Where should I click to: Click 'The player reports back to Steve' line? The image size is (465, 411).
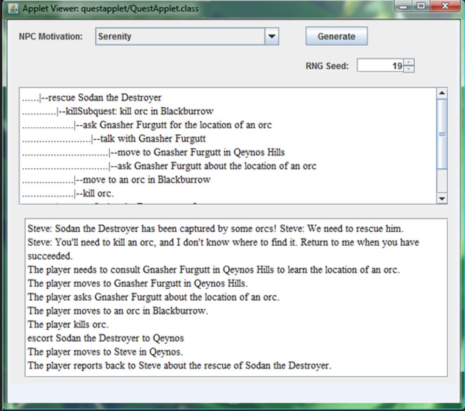coord(179,365)
